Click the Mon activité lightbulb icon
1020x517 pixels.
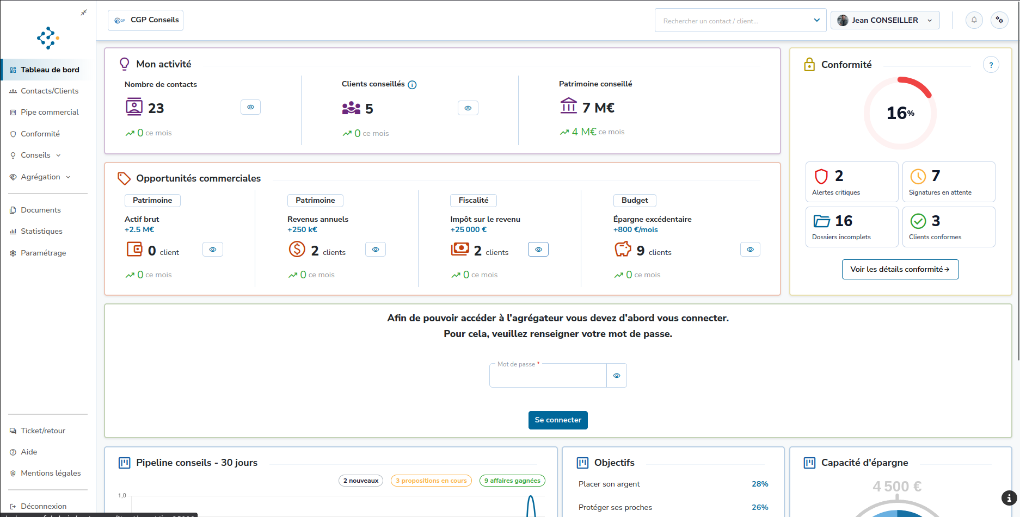click(x=125, y=64)
